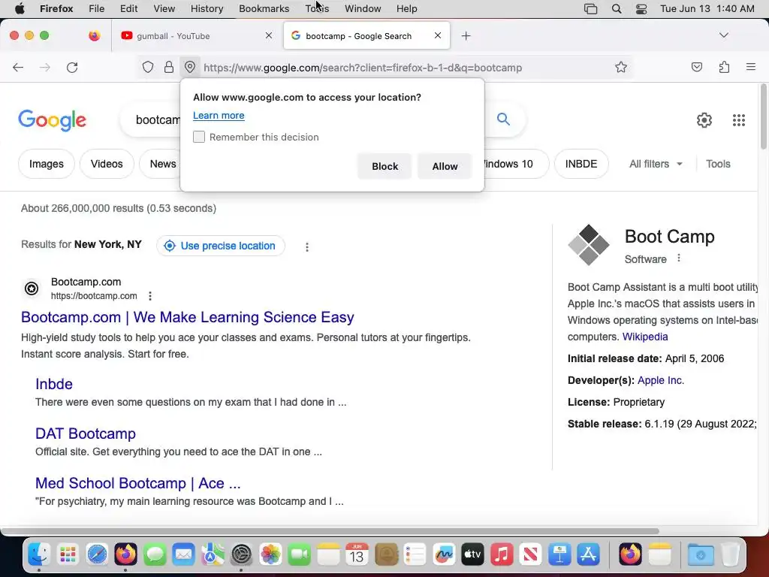Open the Med School Bootcamp sitelink
This screenshot has width=769, height=577.
pyautogui.click(x=138, y=483)
